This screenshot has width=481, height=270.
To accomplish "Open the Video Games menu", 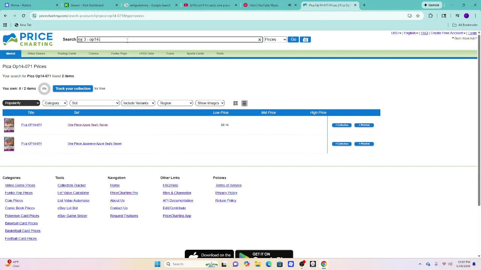I will tap(36, 54).
